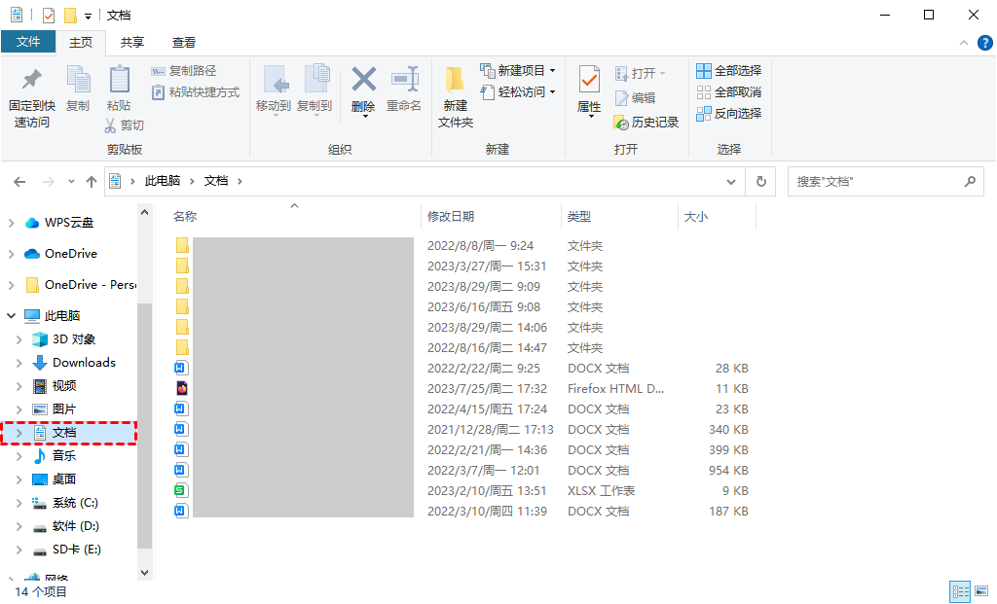Go back with the left arrow
997x604 pixels.
pyautogui.click(x=19, y=182)
